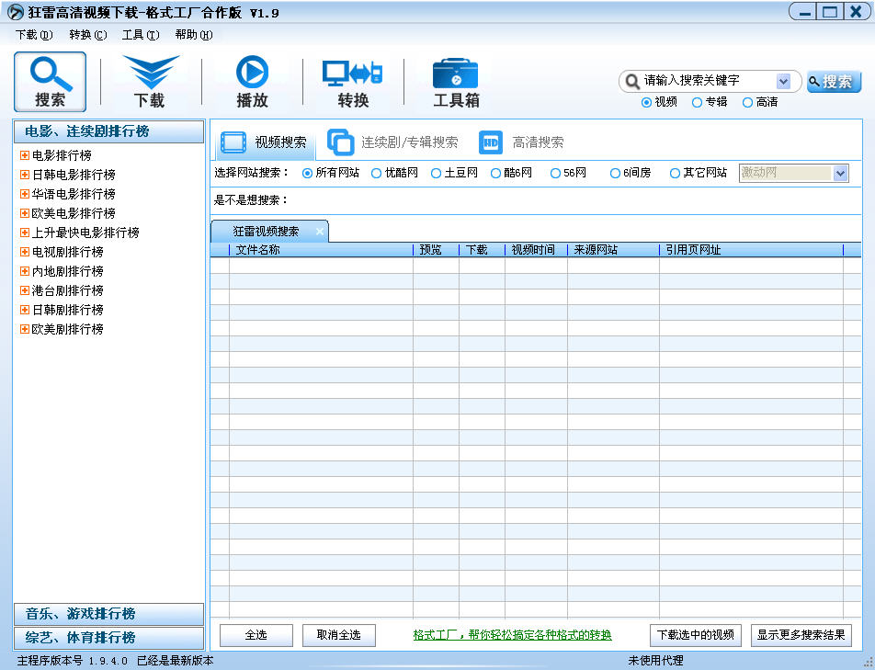Image resolution: width=875 pixels, height=670 pixels.
Task: Click the blue 搜索 button
Action: click(x=834, y=82)
